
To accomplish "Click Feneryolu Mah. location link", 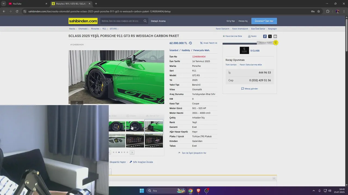I will [201, 50].
